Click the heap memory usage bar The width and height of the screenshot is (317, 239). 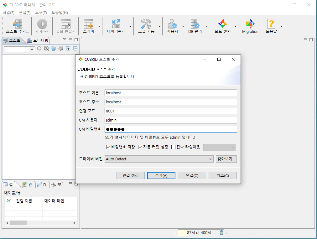tap(198, 232)
